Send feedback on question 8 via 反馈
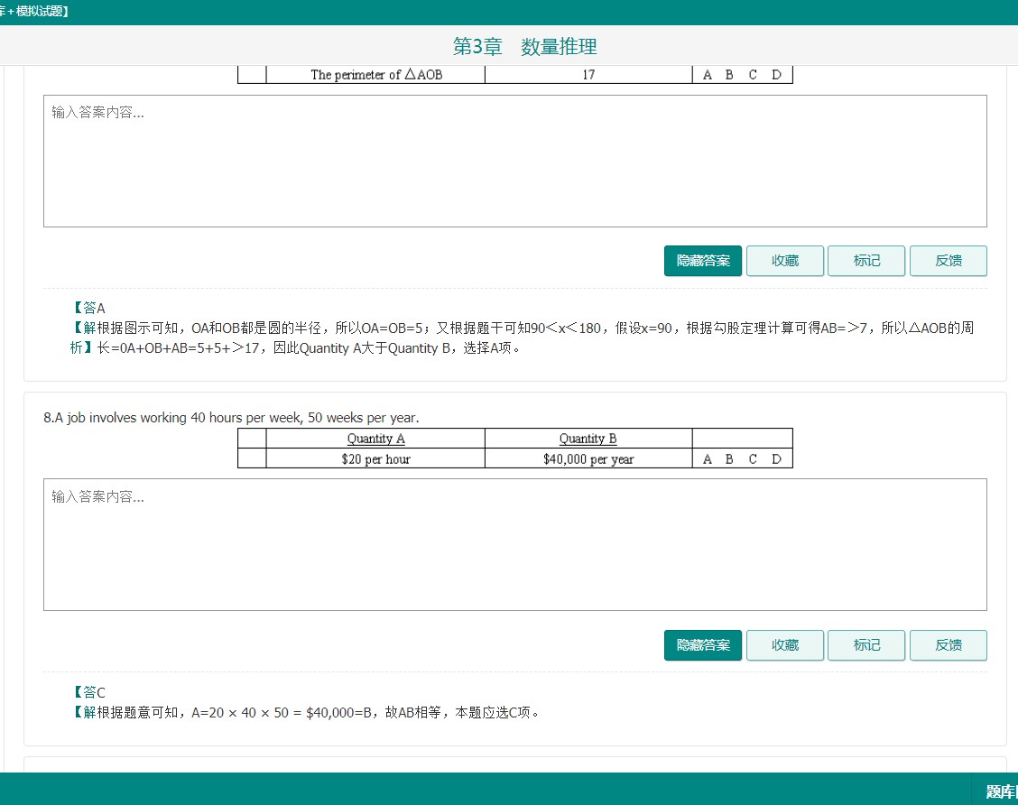Image resolution: width=1018 pixels, height=805 pixels. click(948, 645)
